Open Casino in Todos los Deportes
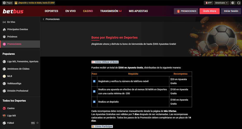Screen dimensions: 242x129 [20, 108]
